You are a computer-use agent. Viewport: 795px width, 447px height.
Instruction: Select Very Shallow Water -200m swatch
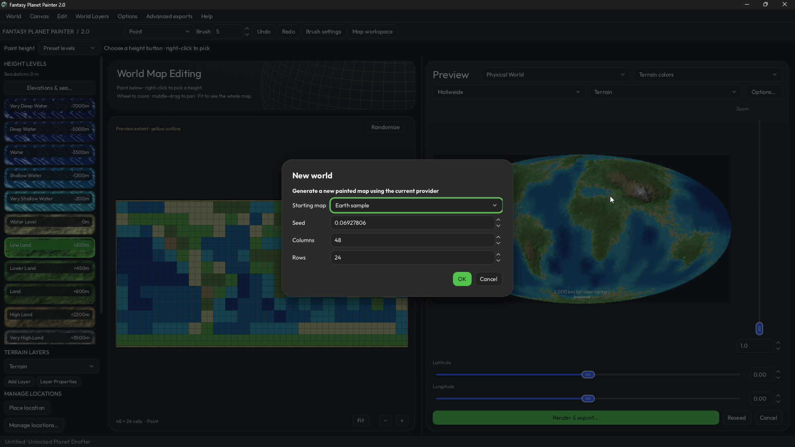click(x=50, y=201)
